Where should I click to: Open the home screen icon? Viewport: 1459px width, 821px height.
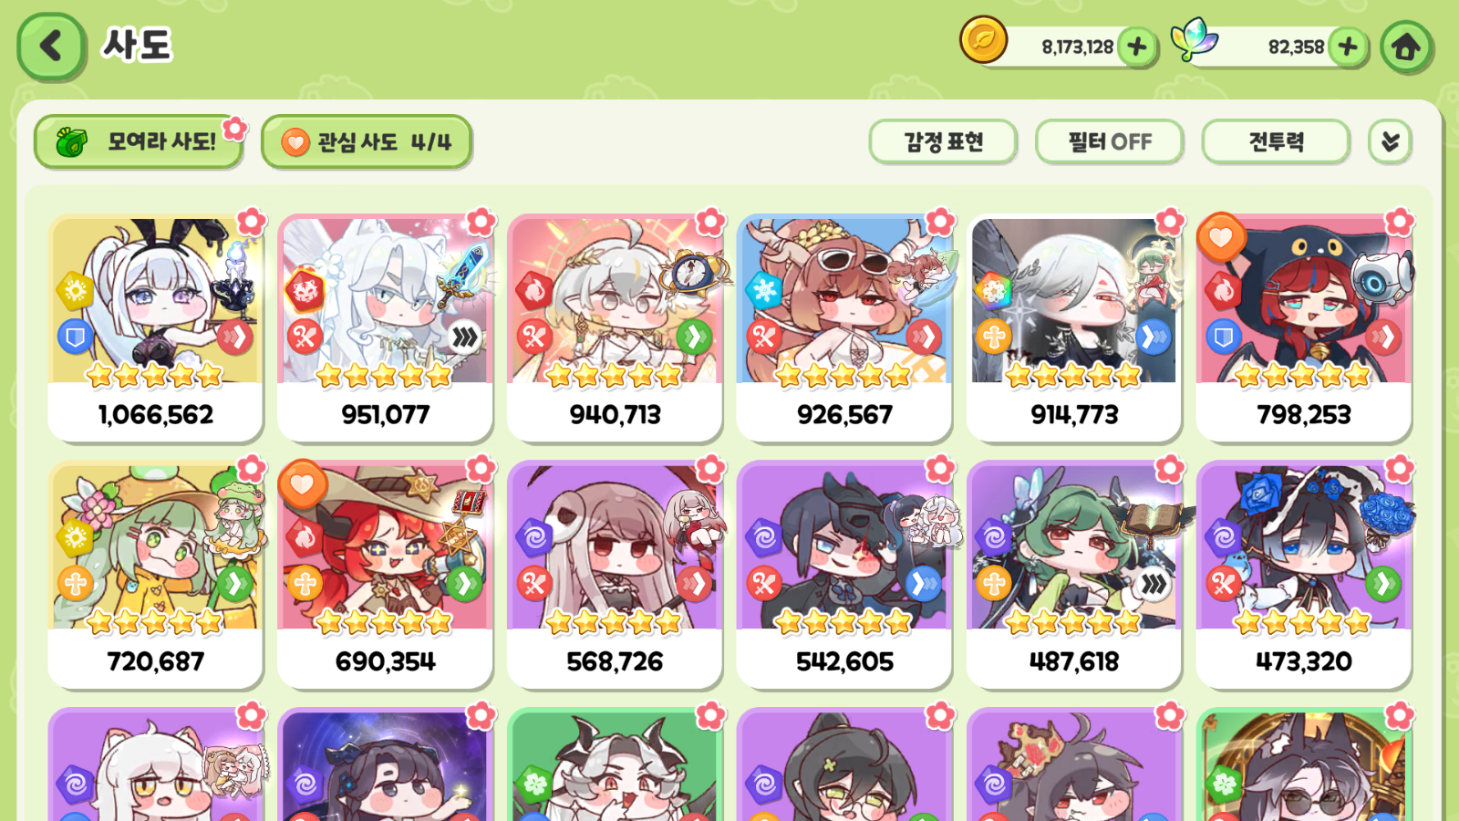[1405, 47]
